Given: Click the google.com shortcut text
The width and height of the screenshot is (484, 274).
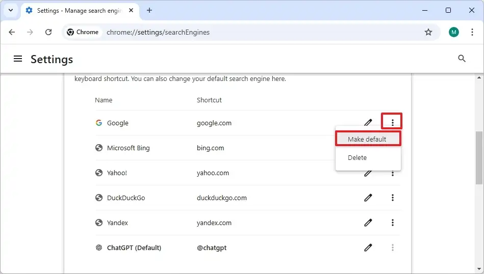Looking at the screenshot, I should 214,123.
